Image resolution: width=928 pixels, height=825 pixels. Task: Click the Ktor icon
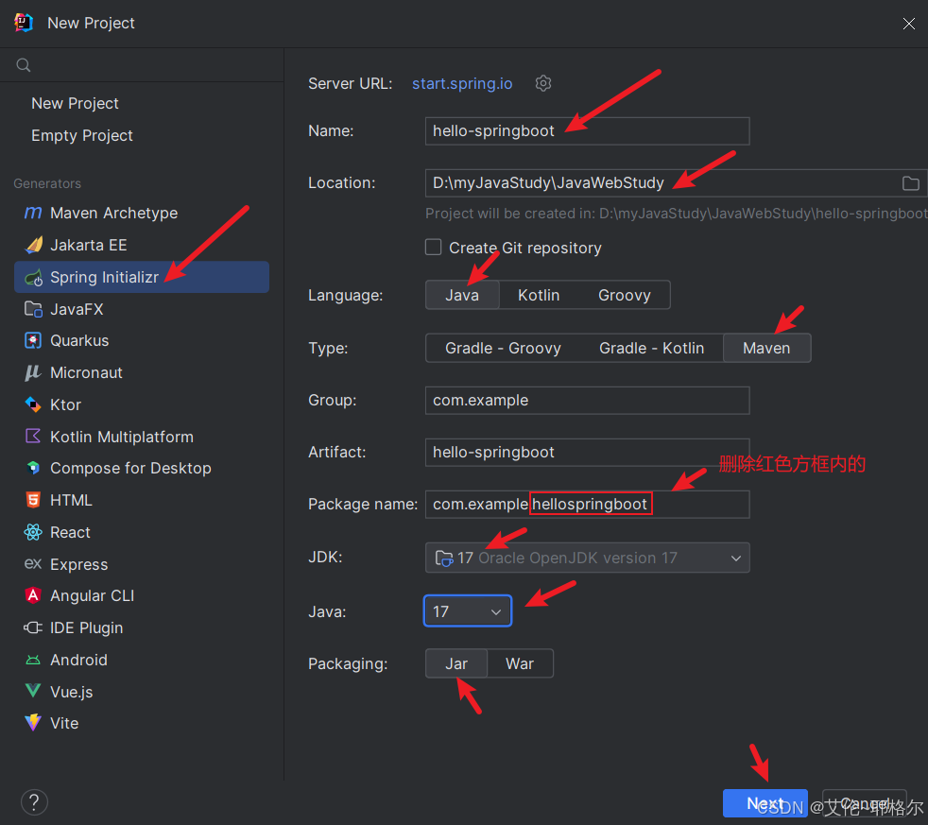(33, 404)
